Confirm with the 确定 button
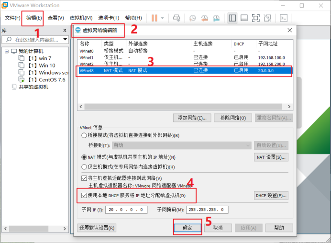The width and height of the screenshot is (331, 243). pyautogui.click(x=188, y=228)
